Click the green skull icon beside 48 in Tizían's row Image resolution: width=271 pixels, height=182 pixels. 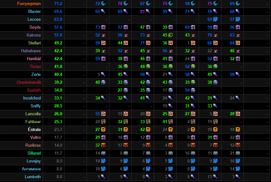[x=148, y=66]
